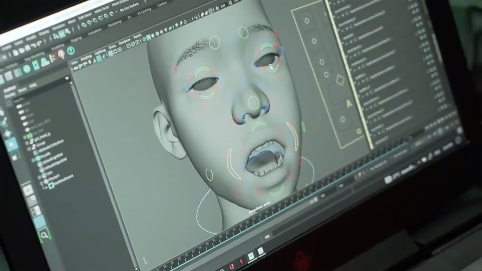Open the Outliner Show menu

(22, 90)
